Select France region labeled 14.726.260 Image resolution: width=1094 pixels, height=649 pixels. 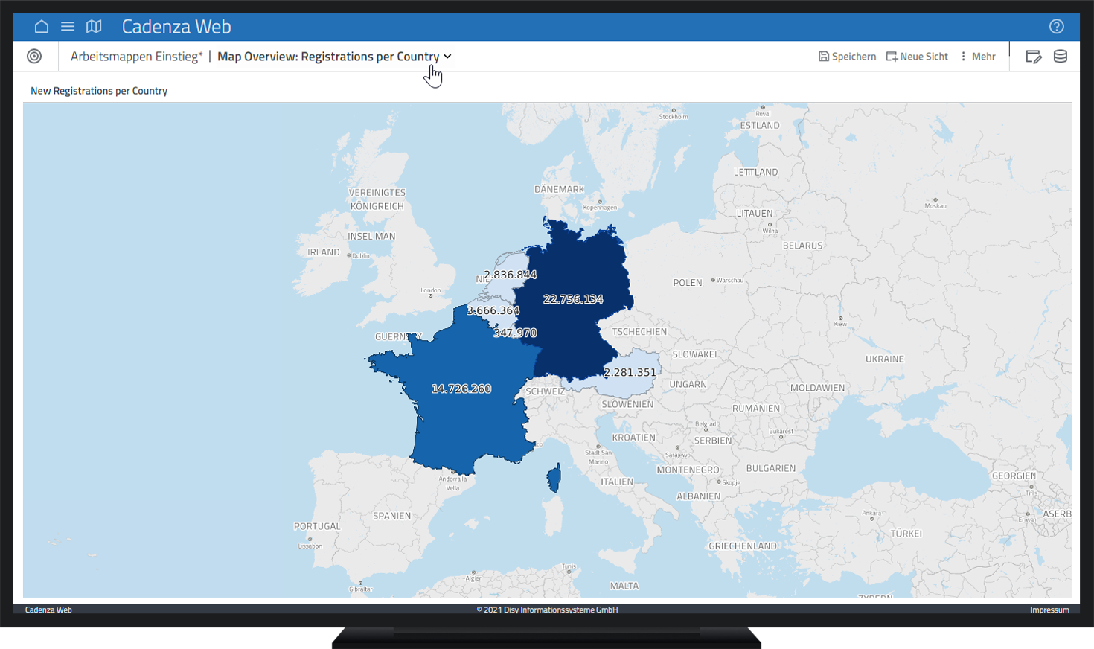(461, 389)
